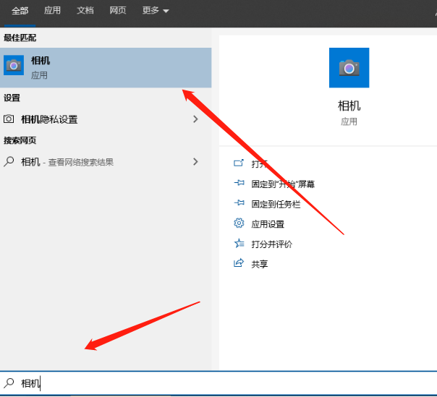Expand the 相机隐私设置 chevron arrow

click(195, 119)
